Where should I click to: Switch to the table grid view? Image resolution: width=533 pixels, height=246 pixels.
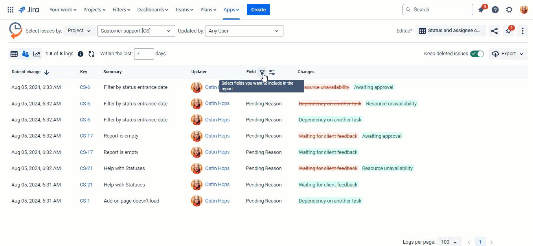(14, 54)
